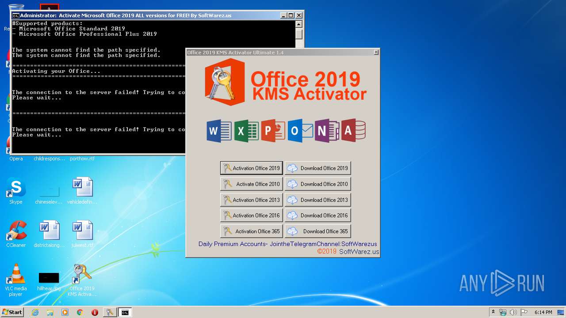The width and height of the screenshot is (566, 318).
Task: Select the porthow.rtf desktop file label
Action: tap(82, 159)
